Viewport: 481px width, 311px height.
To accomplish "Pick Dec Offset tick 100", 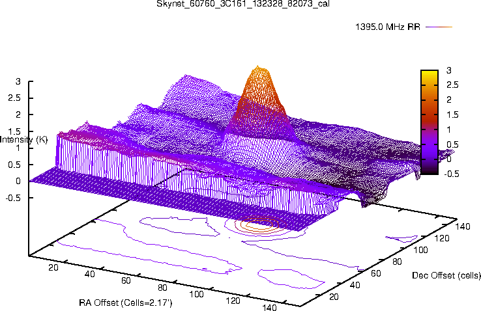I will tap(420, 250).
